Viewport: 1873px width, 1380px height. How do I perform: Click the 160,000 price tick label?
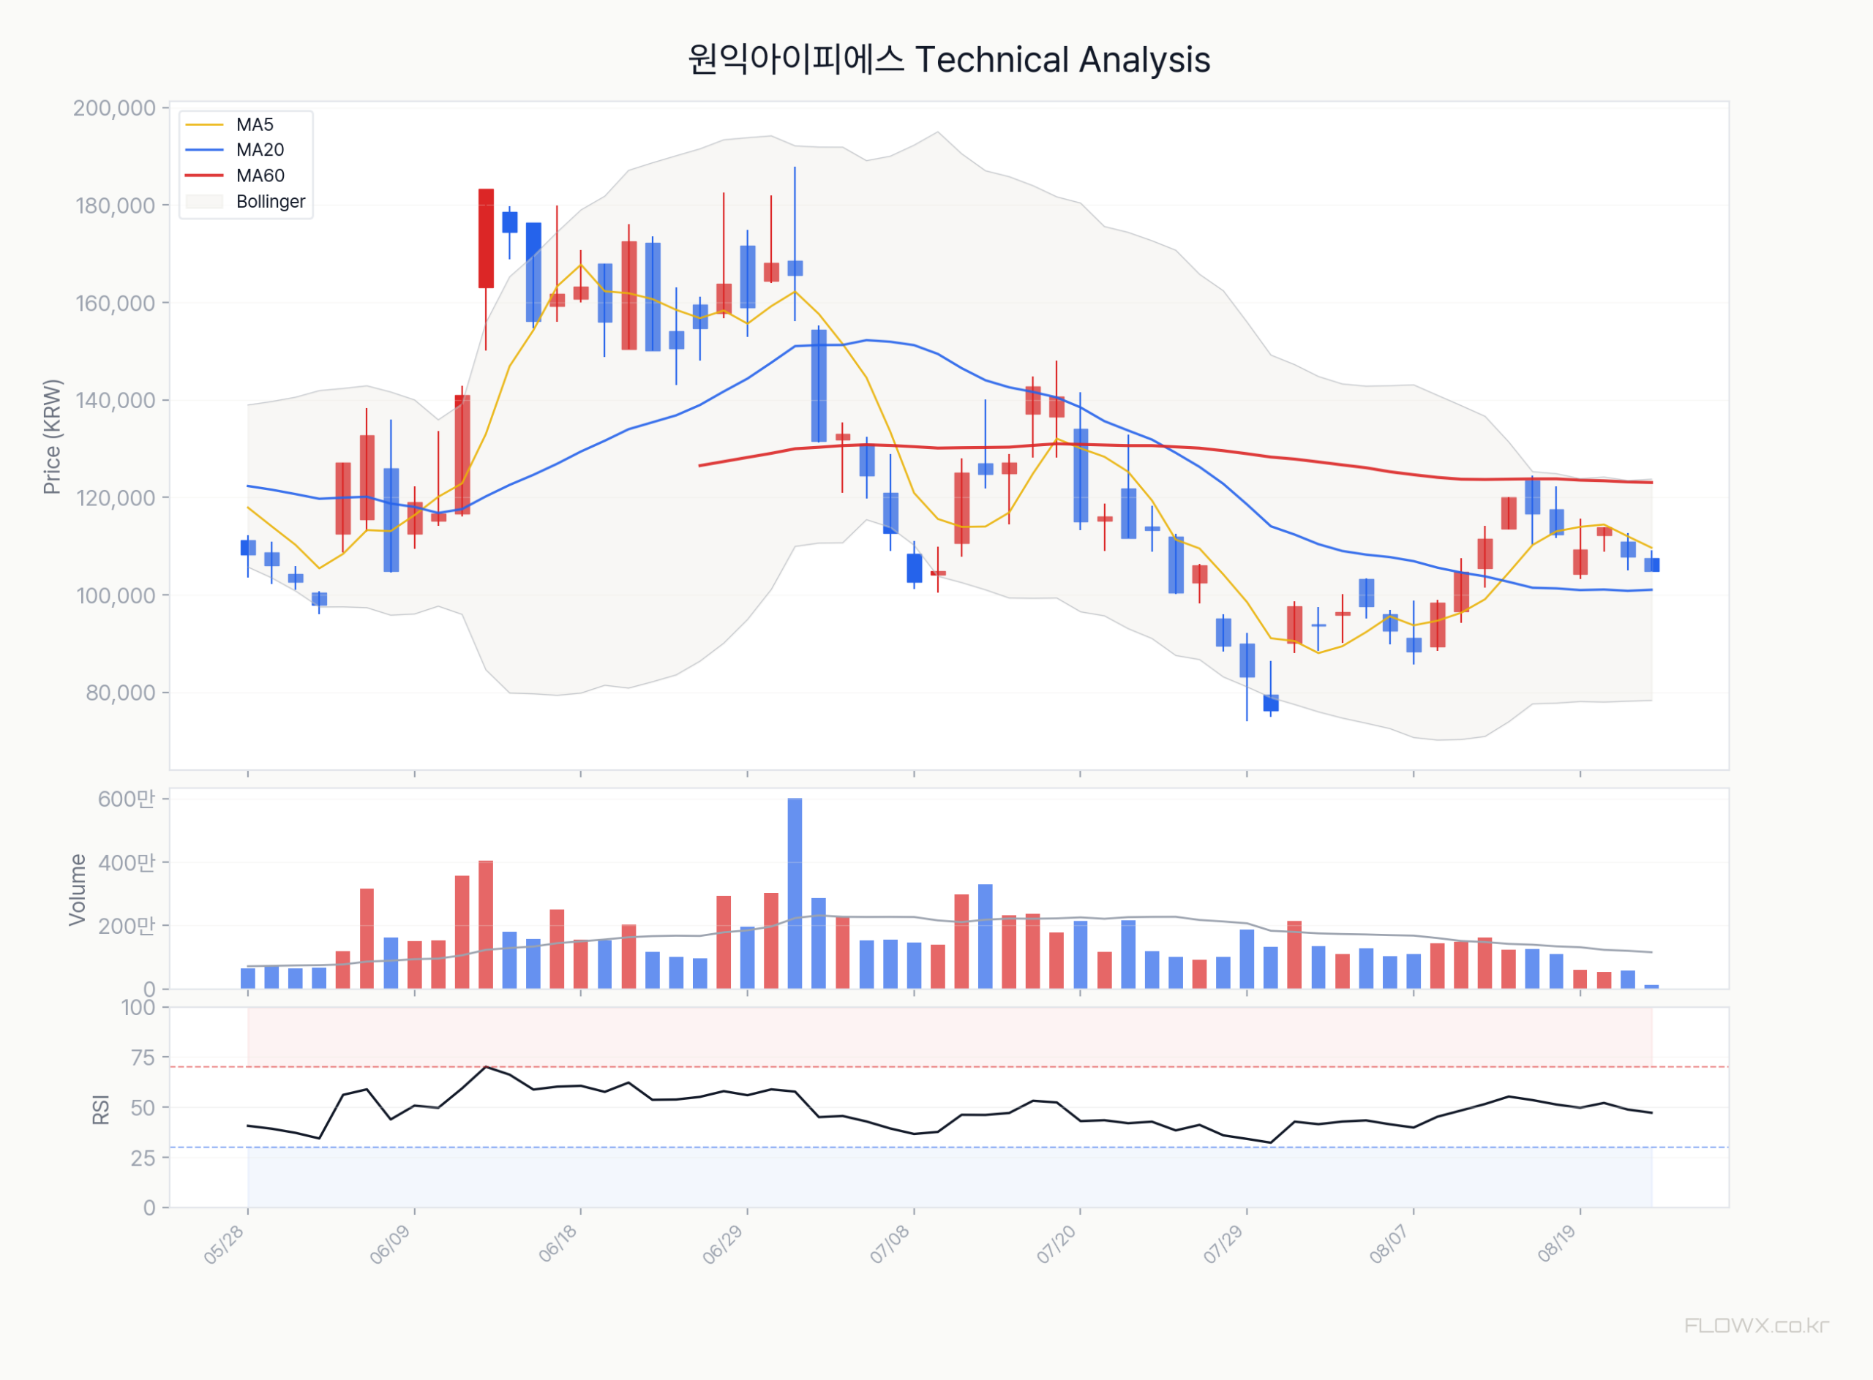coord(116,303)
